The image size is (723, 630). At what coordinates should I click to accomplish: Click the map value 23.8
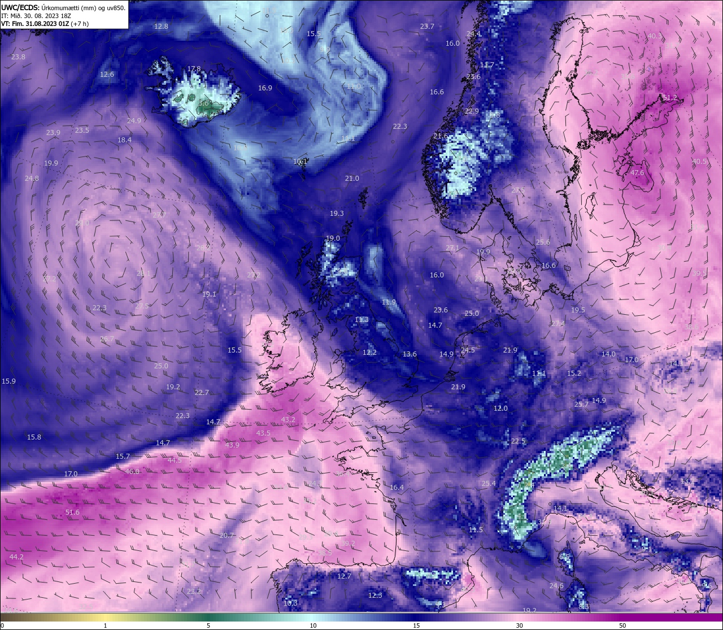(x=18, y=57)
